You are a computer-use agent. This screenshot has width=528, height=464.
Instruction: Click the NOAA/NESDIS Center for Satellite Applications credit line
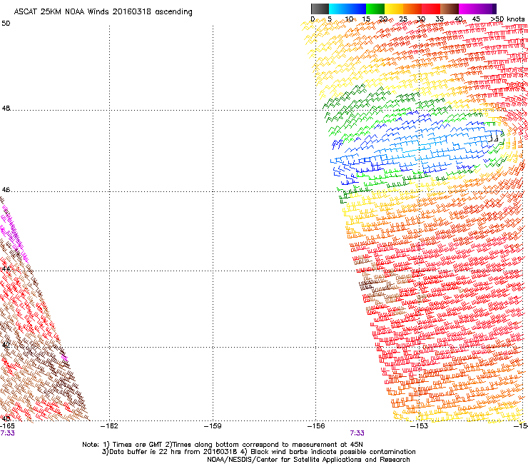click(x=308, y=460)
